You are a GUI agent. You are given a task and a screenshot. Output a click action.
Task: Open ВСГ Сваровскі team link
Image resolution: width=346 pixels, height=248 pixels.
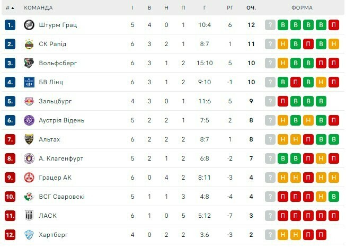pos(61,197)
